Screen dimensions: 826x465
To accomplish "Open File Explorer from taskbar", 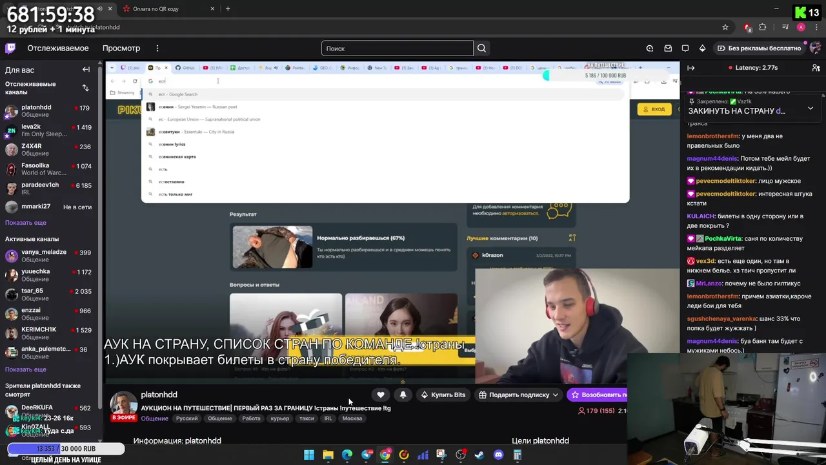I will pyautogui.click(x=328, y=455).
